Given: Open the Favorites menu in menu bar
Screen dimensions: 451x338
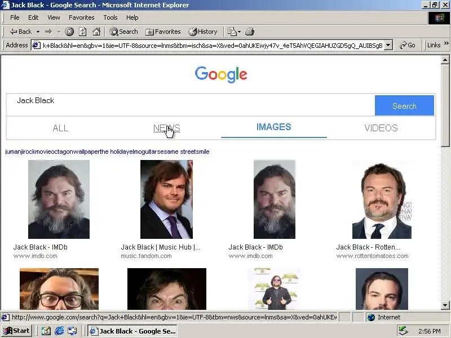Looking at the screenshot, I should point(81,17).
